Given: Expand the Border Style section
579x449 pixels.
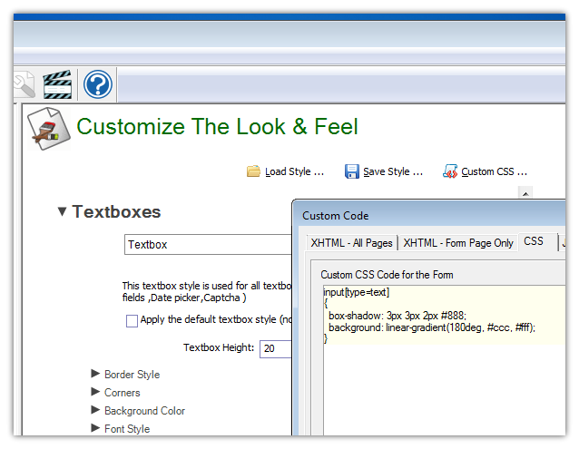Looking at the screenshot, I should pyautogui.click(x=95, y=374).
